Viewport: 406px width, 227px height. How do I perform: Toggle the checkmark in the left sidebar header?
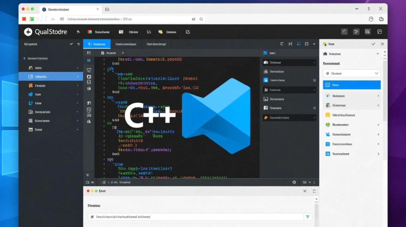(x=71, y=44)
